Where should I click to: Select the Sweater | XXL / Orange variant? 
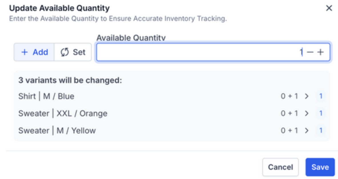point(63,114)
